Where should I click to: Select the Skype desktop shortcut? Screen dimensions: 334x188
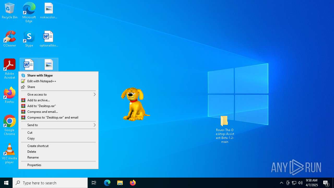pyautogui.click(x=29, y=39)
